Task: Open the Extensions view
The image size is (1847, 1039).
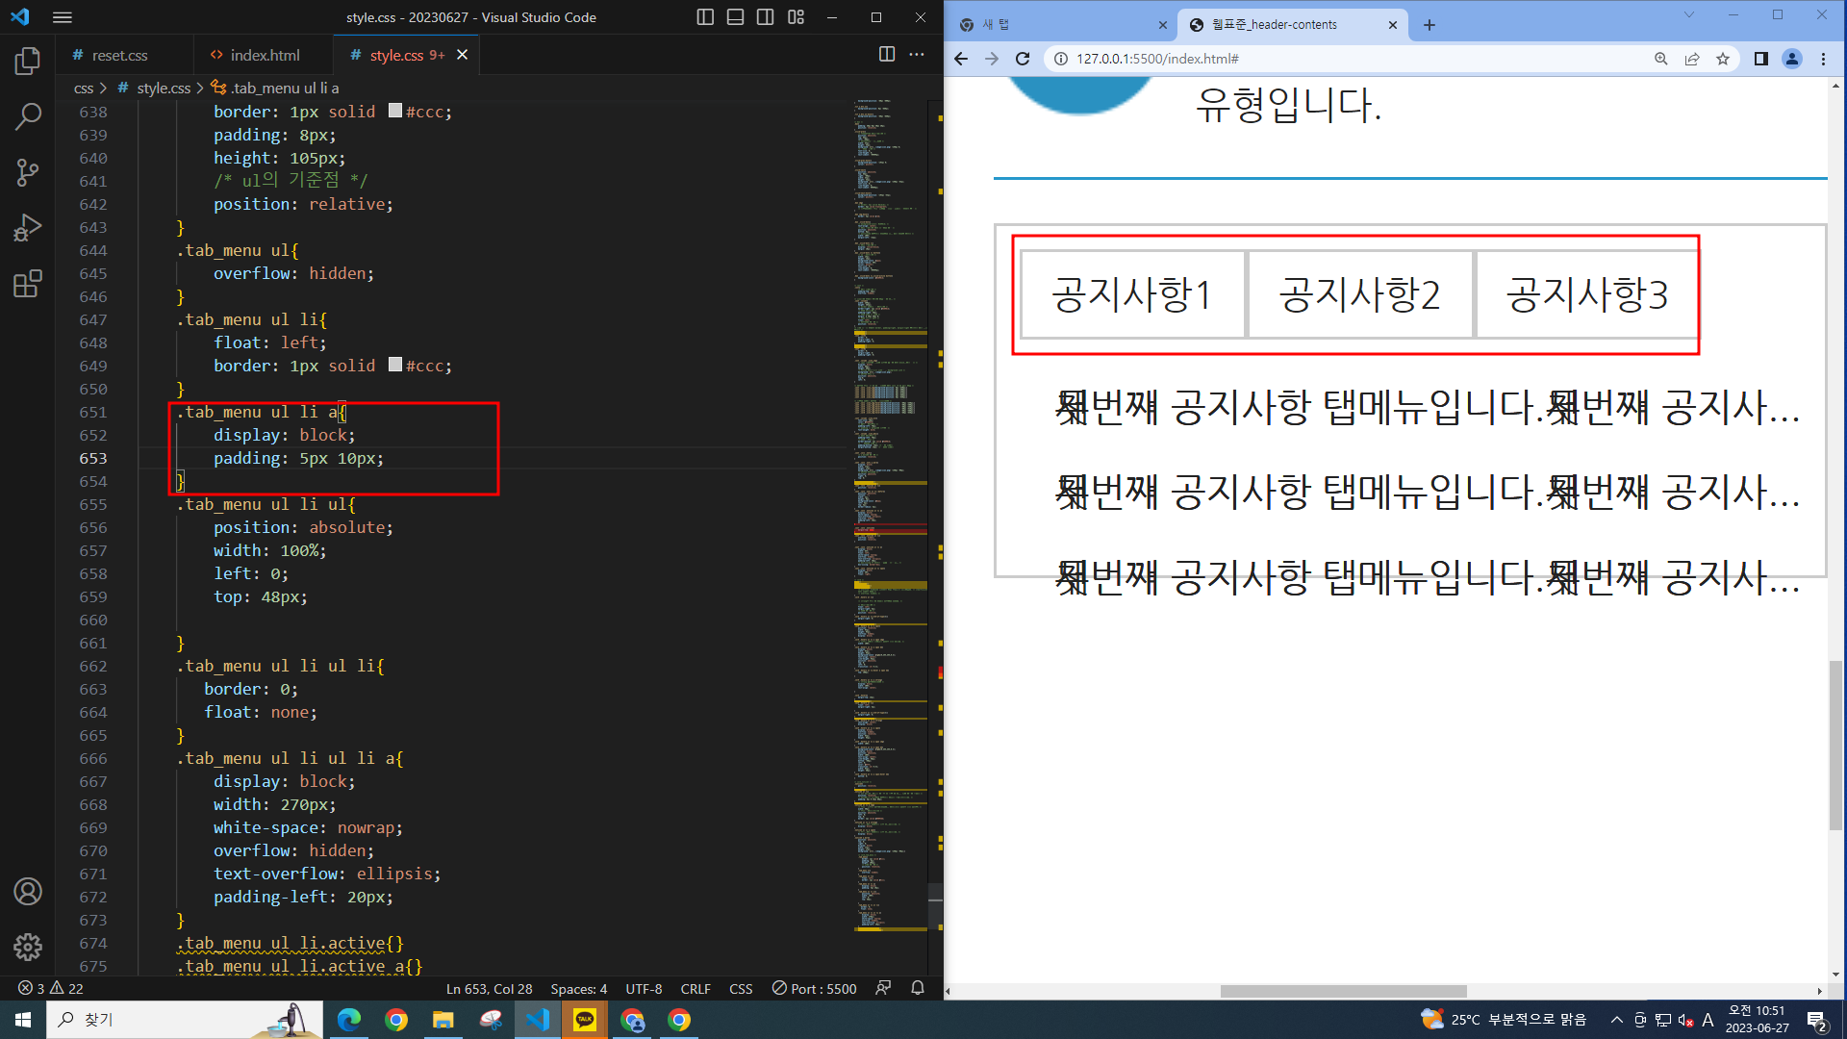Action: 28,284
